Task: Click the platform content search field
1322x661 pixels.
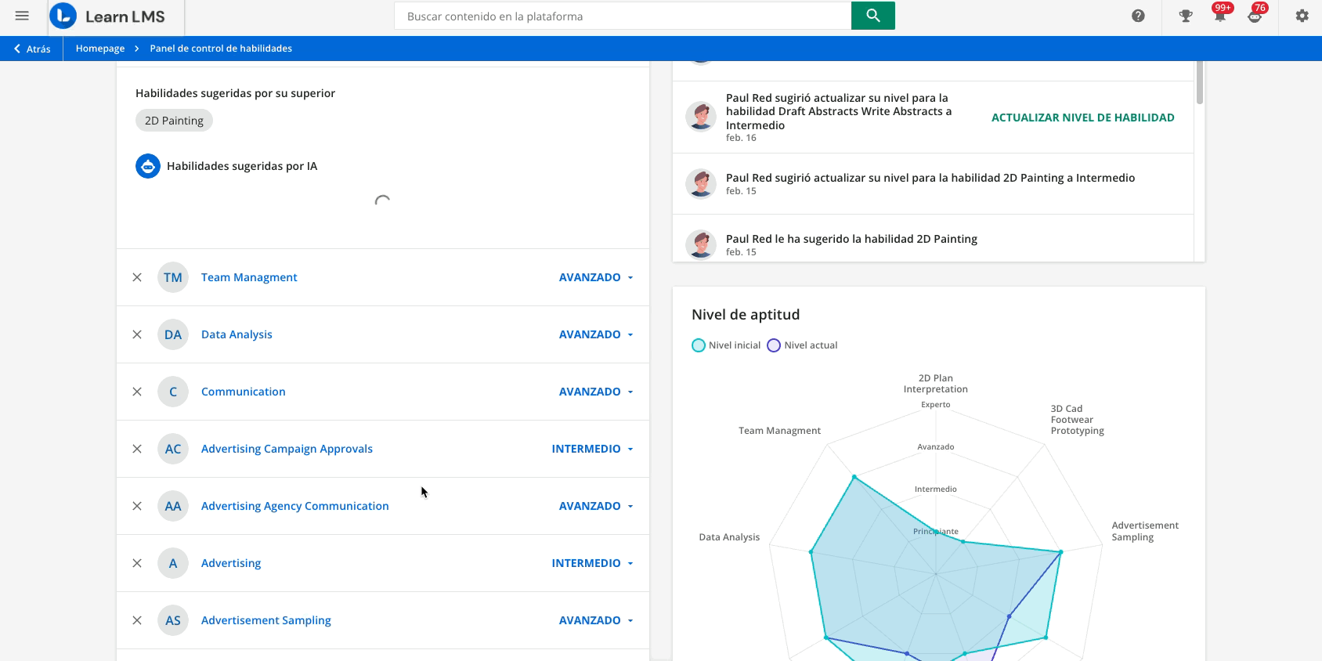Action: [623, 16]
